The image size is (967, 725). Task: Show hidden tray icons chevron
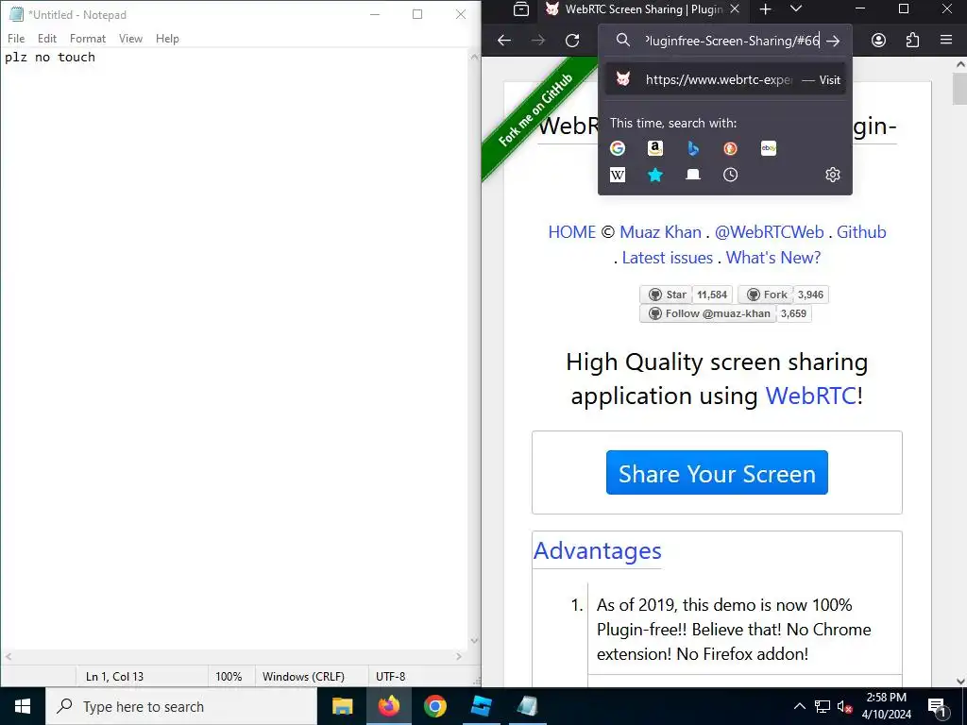[x=799, y=706]
